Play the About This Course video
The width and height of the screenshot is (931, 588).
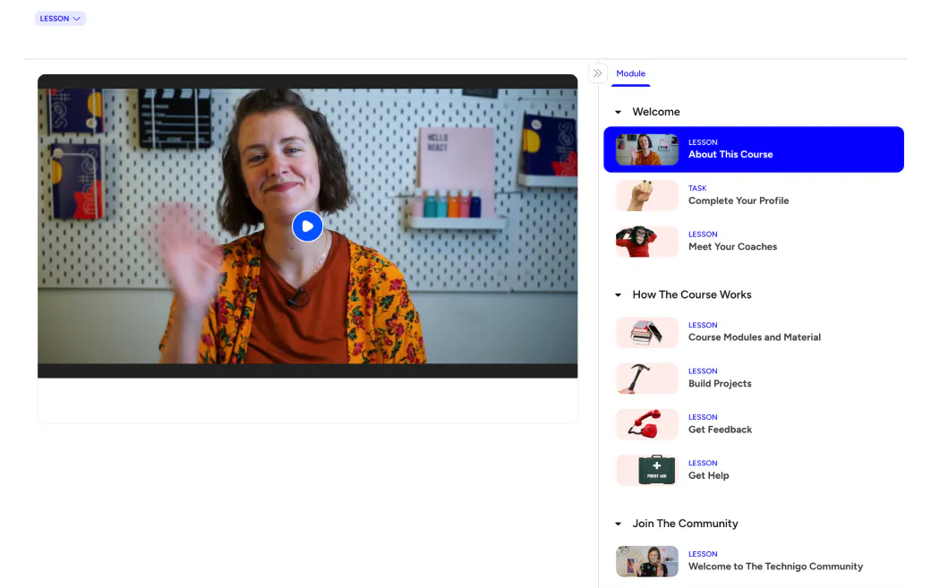[x=307, y=226]
